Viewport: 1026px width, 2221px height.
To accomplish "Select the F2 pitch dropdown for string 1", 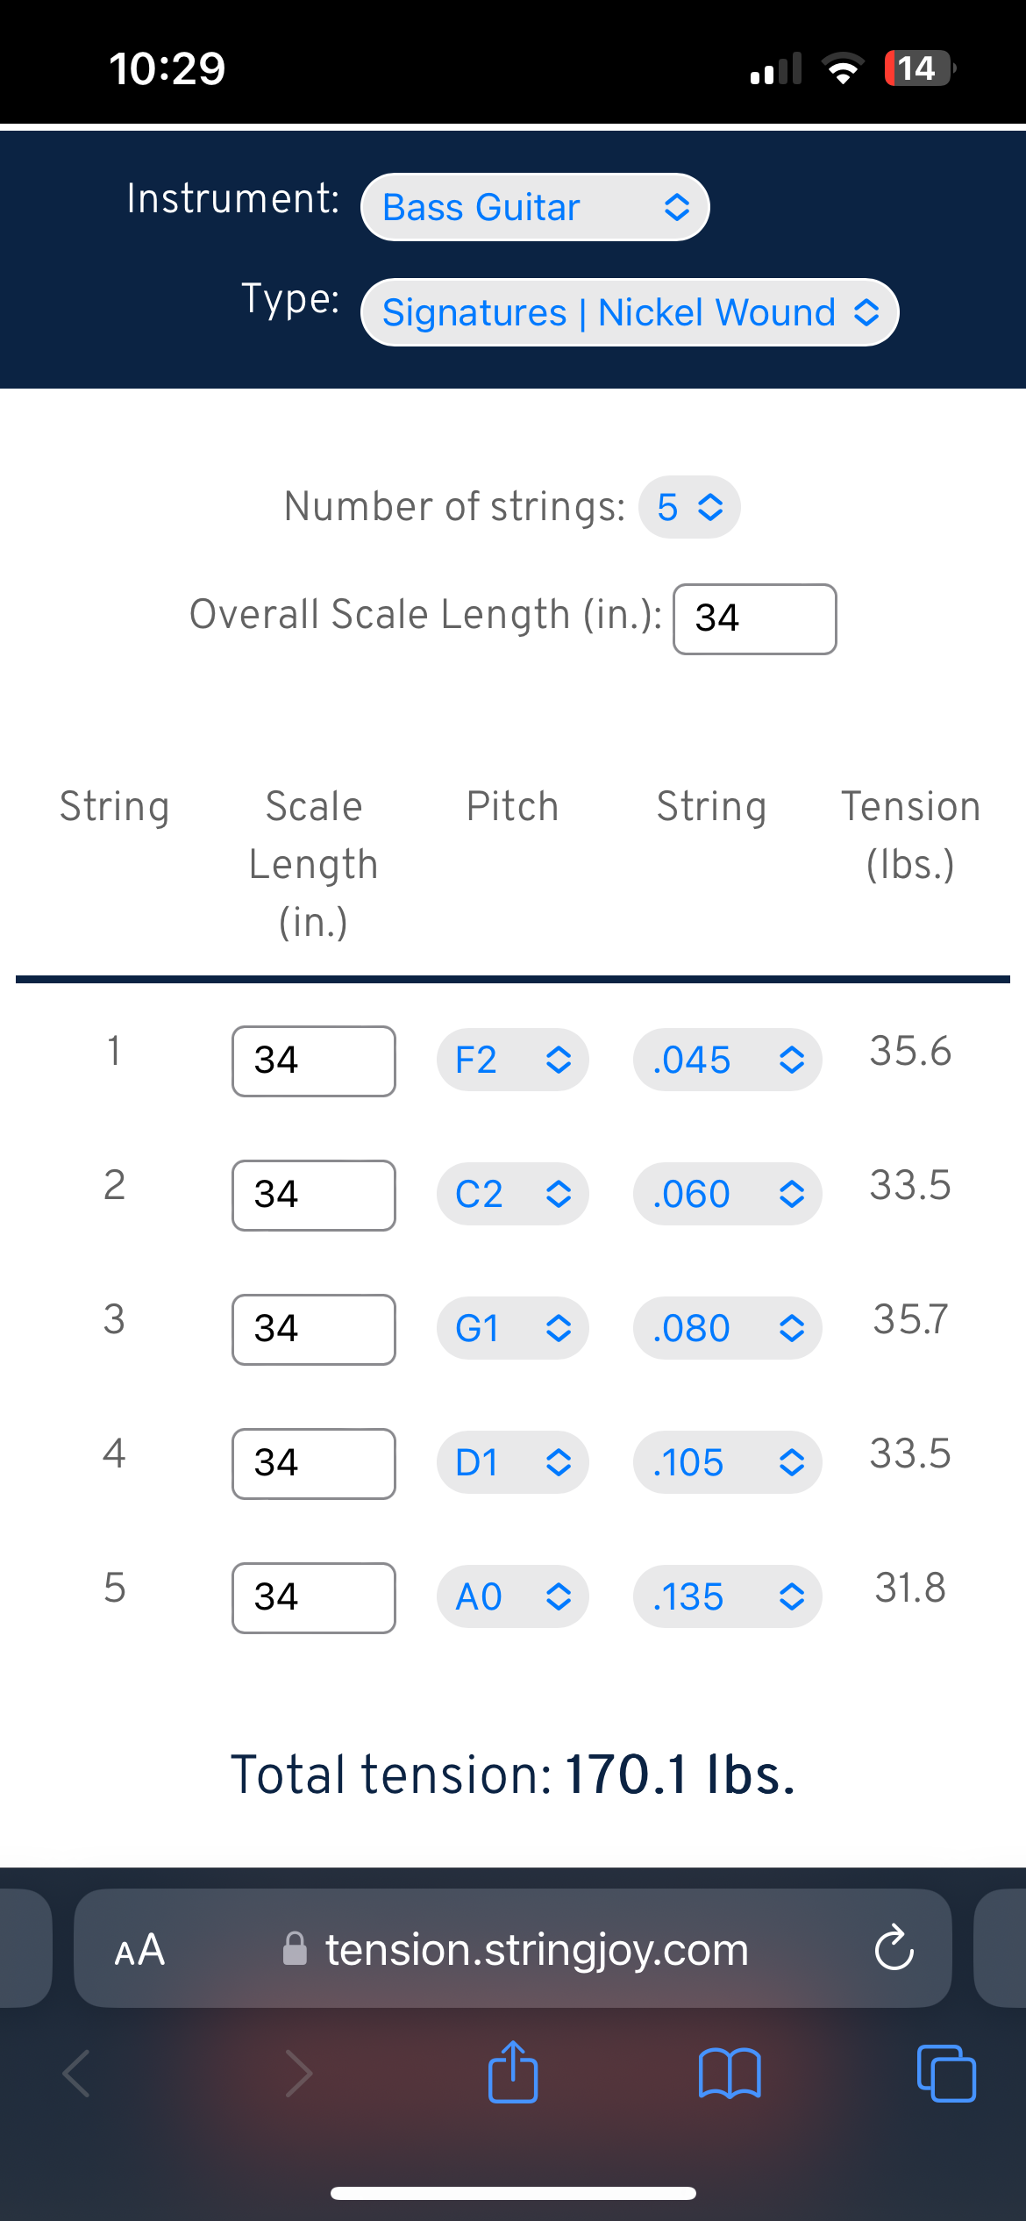I will (x=513, y=1060).
